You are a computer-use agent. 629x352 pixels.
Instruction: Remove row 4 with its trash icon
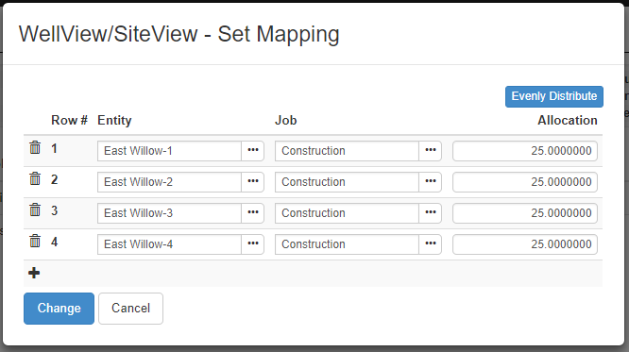pyautogui.click(x=35, y=241)
